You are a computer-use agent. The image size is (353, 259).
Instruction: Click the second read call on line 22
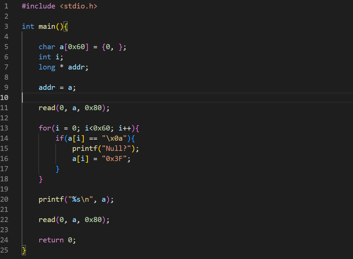pos(47,220)
